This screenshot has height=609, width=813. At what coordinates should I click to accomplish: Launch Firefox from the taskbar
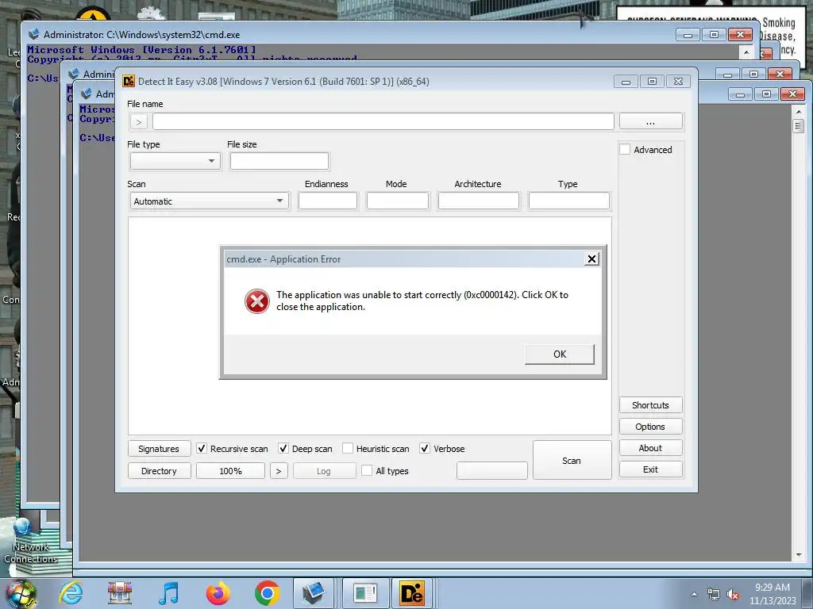pos(218,593)
